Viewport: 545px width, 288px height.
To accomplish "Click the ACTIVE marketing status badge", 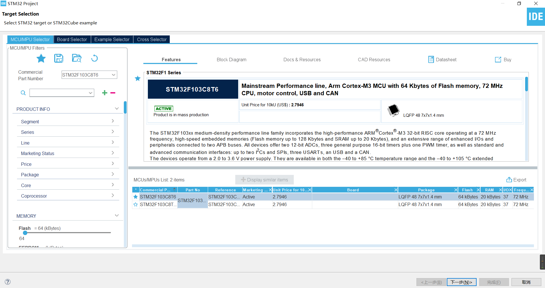I will point(164,109).
